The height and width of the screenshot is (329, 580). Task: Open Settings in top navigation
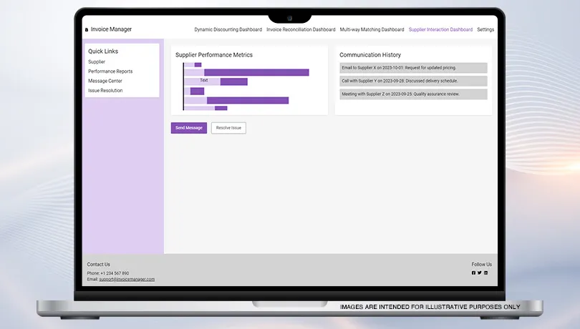pos(485,30)
